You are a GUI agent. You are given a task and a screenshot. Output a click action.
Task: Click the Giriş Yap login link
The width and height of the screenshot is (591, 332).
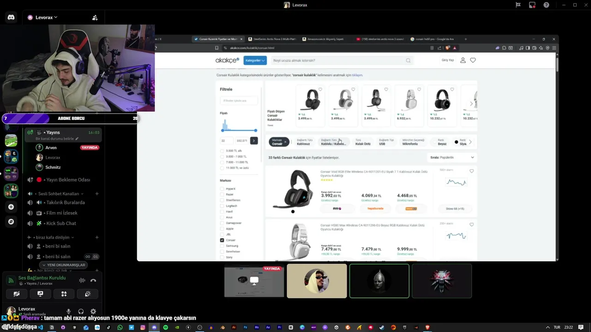point(447,60)
